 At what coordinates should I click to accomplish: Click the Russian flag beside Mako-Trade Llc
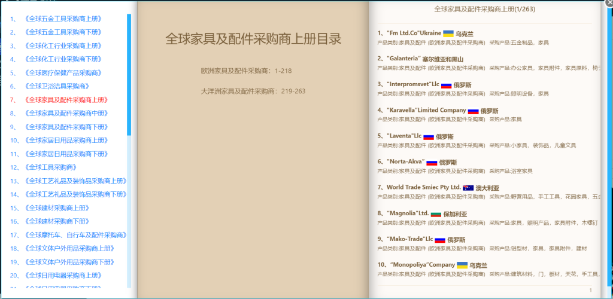(440, 239)
